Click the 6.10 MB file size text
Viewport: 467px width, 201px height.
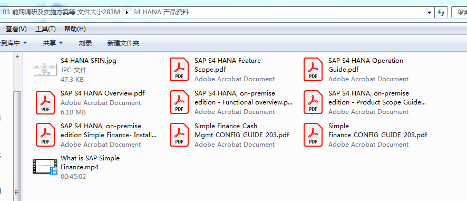[x=73, y=112]
